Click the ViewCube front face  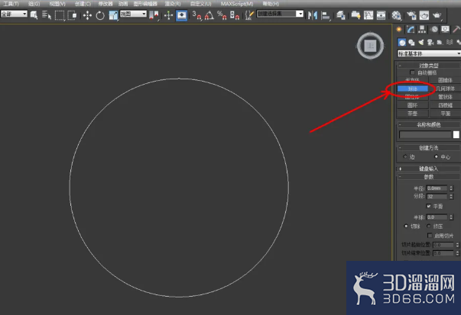[370, 46]
